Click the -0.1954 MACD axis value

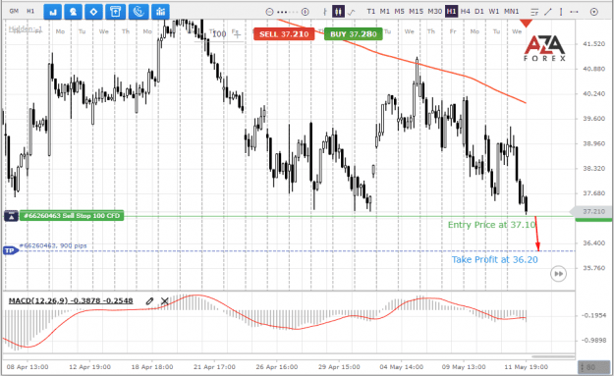(593, 315)
